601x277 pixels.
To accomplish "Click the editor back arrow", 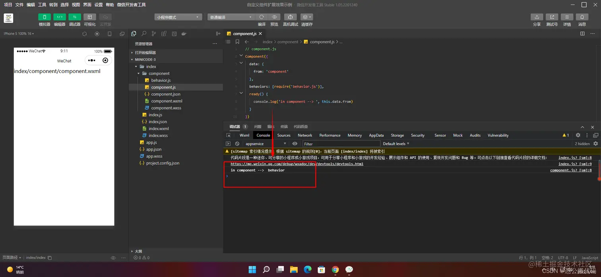I will [x=247, y=42].
